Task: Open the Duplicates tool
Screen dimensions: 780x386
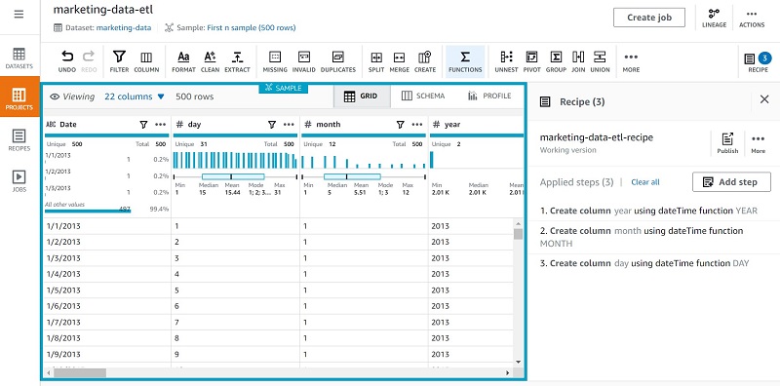Action: click(338, 61)
